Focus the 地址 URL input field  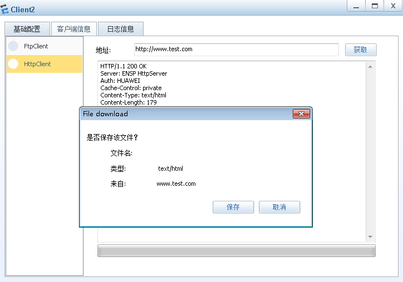pyautogui.click(x=236, y=50)
